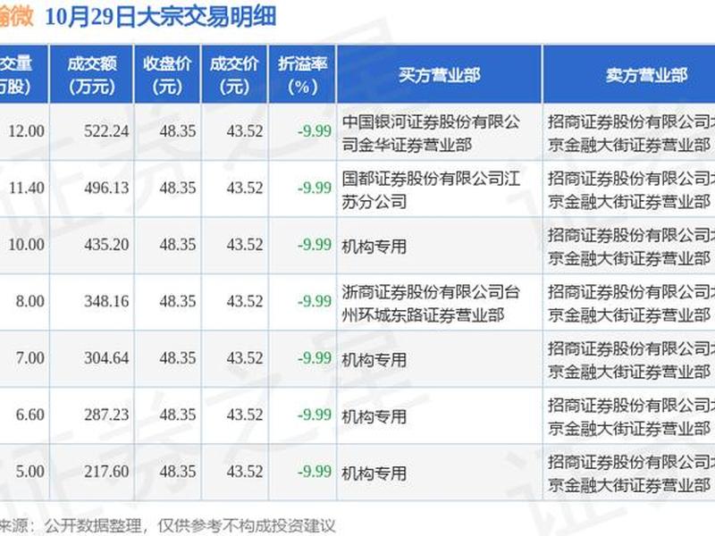Click 机构专用 in the 217.60 row
This screenshot has width=715, height=536.
click(374, 473)
